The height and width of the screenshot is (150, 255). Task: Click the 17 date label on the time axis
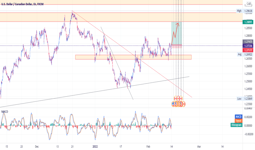click(121, 147)
